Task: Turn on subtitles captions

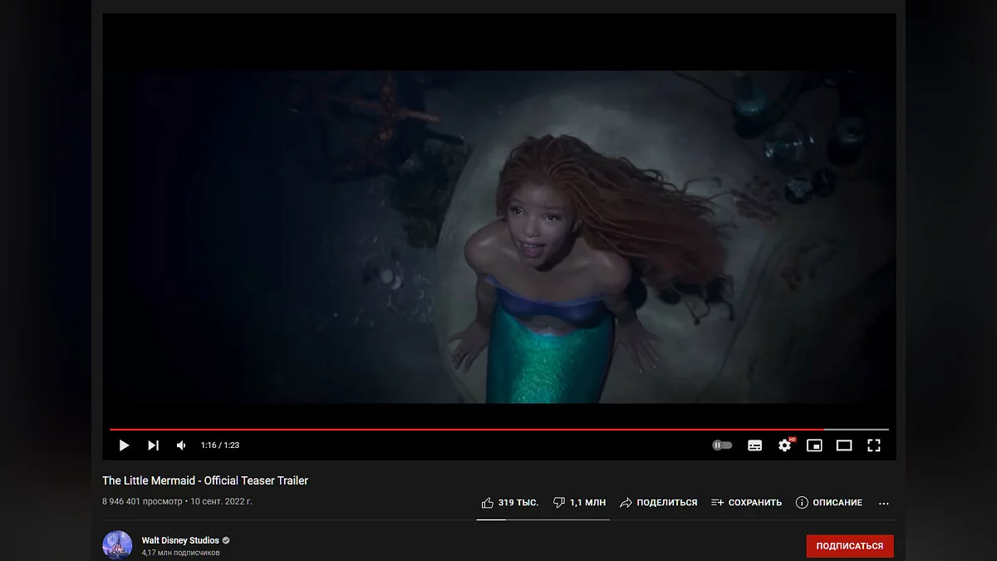Action: 754,445
